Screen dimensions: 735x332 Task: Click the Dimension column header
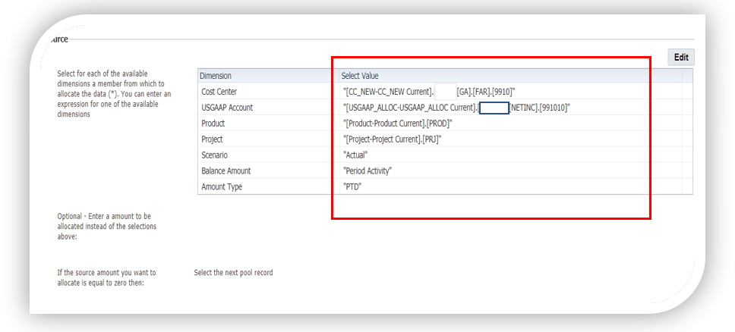[x=216, y=76]
